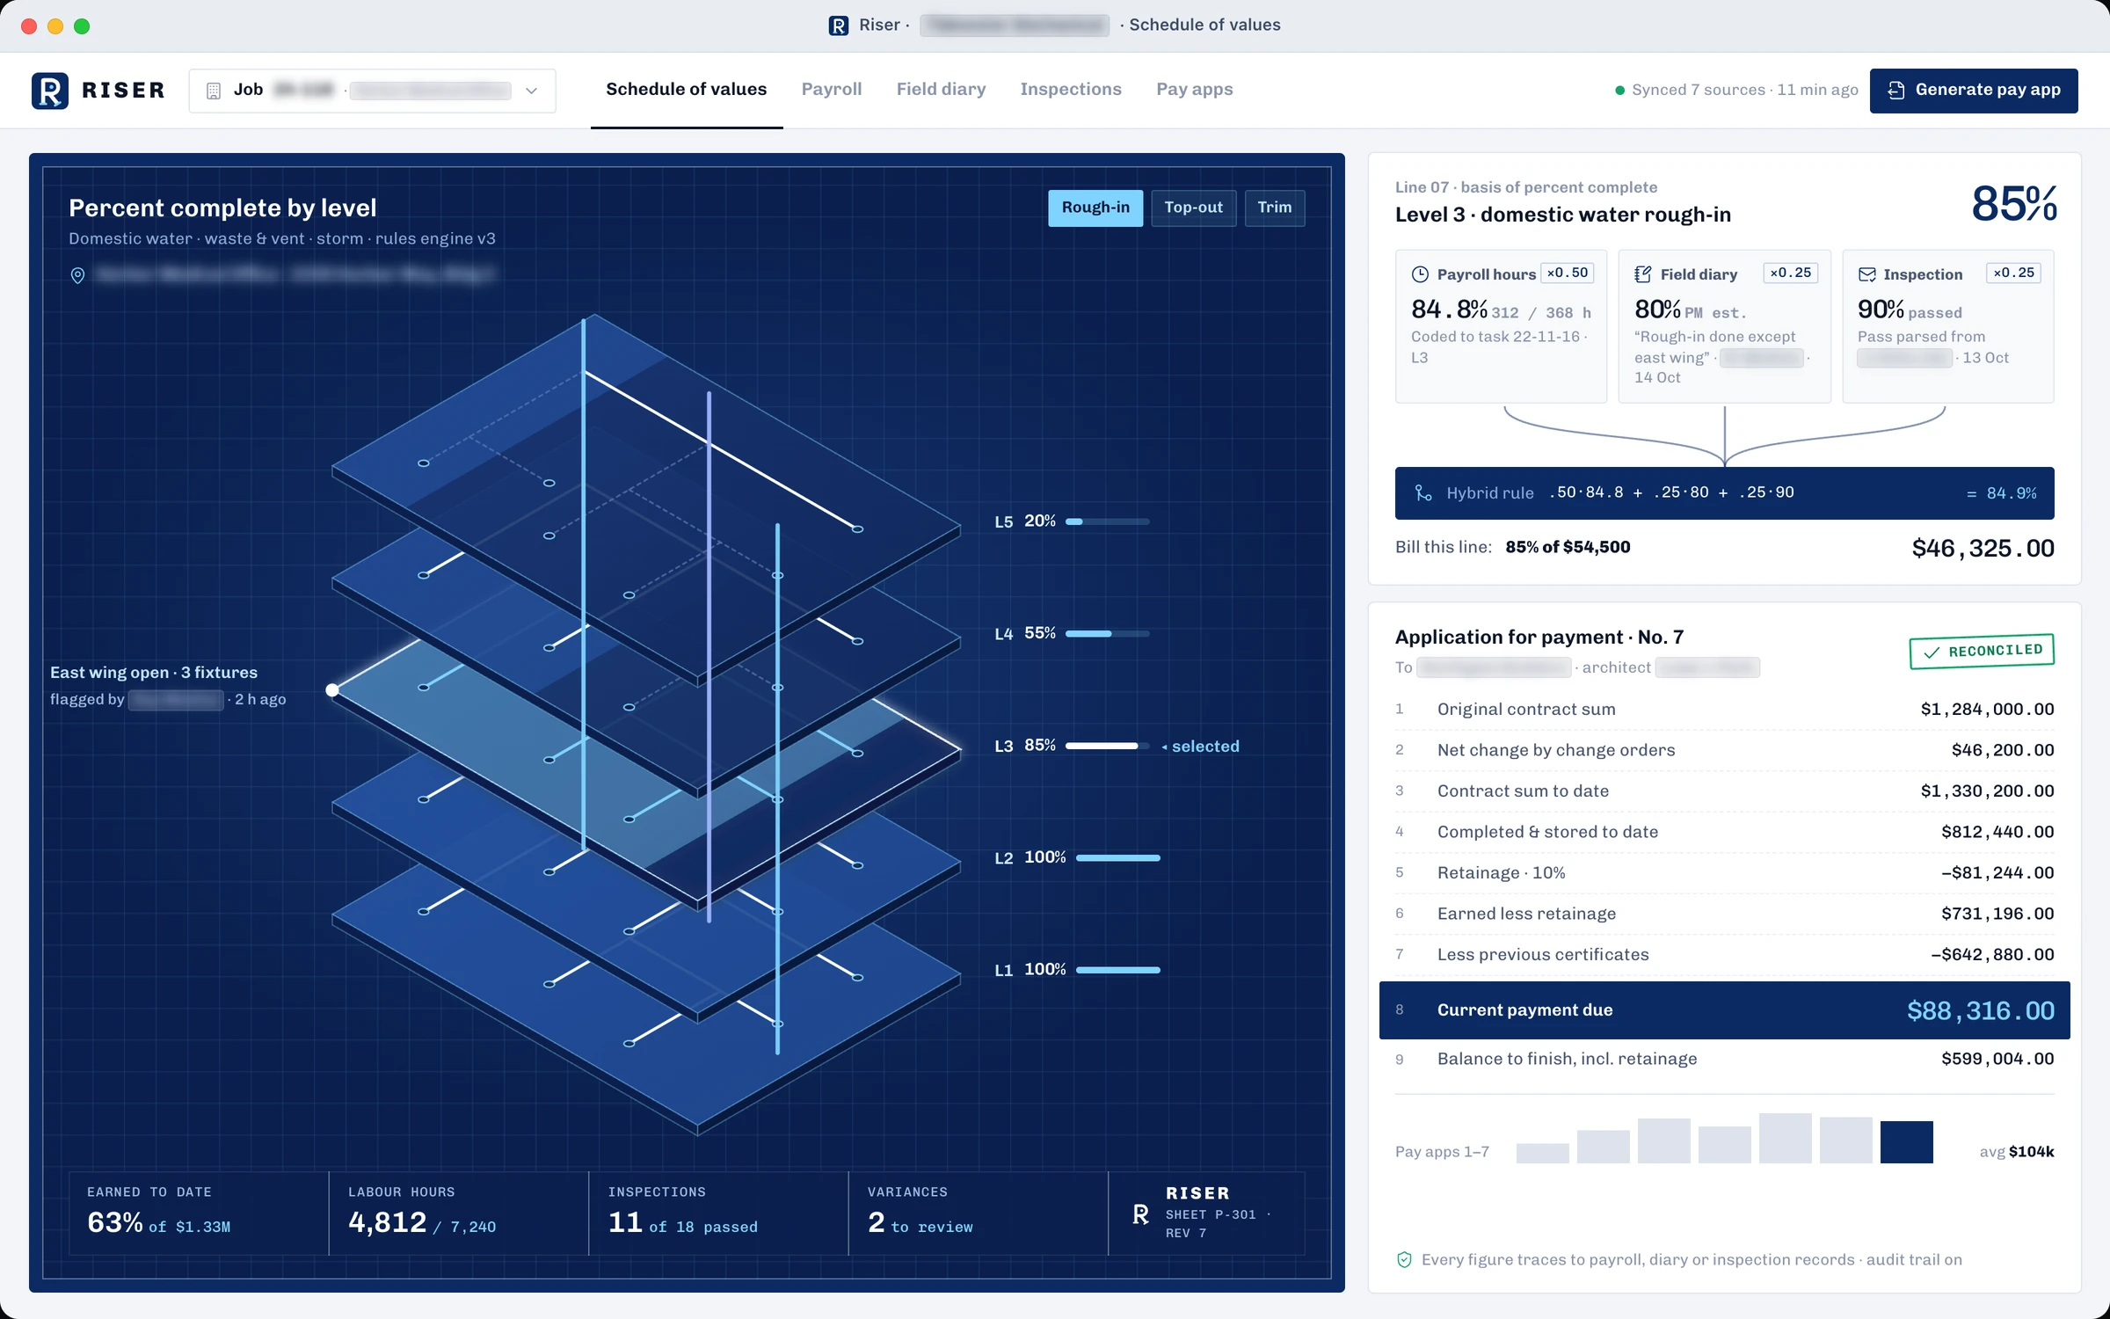Click the Current payment due row

click(x=1724, y=1010)
